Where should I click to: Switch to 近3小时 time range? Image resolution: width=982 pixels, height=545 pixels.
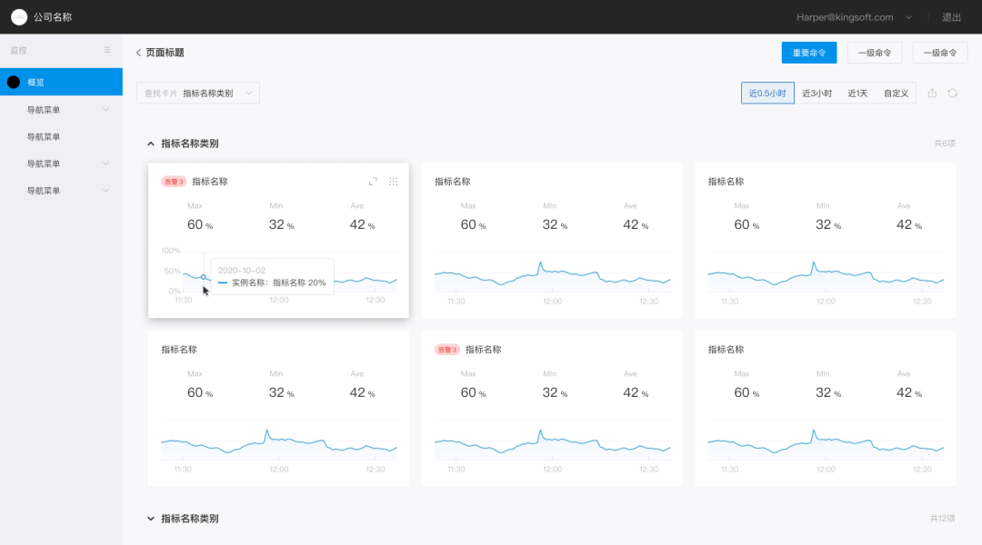tap(817, 94)
